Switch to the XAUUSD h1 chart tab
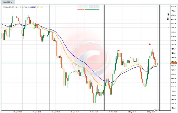 (x=7, y=2)
